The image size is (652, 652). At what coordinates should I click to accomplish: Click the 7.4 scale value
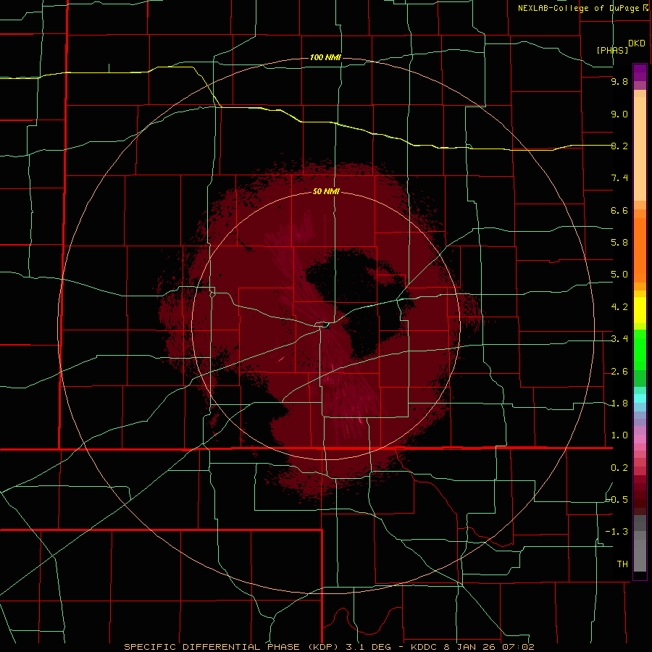[x=619, y=178]
